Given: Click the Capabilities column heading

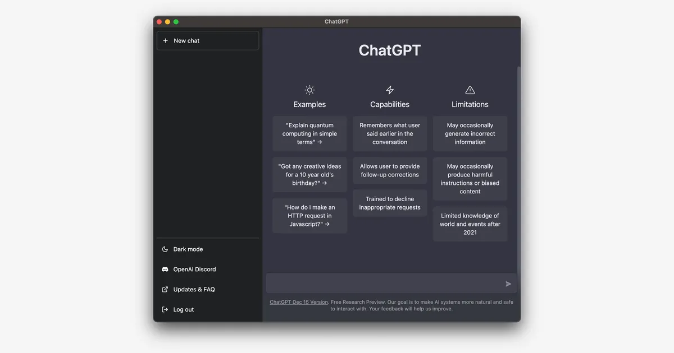Looking at the screenshot, I should pyautogui.click(x=390, y=105).
